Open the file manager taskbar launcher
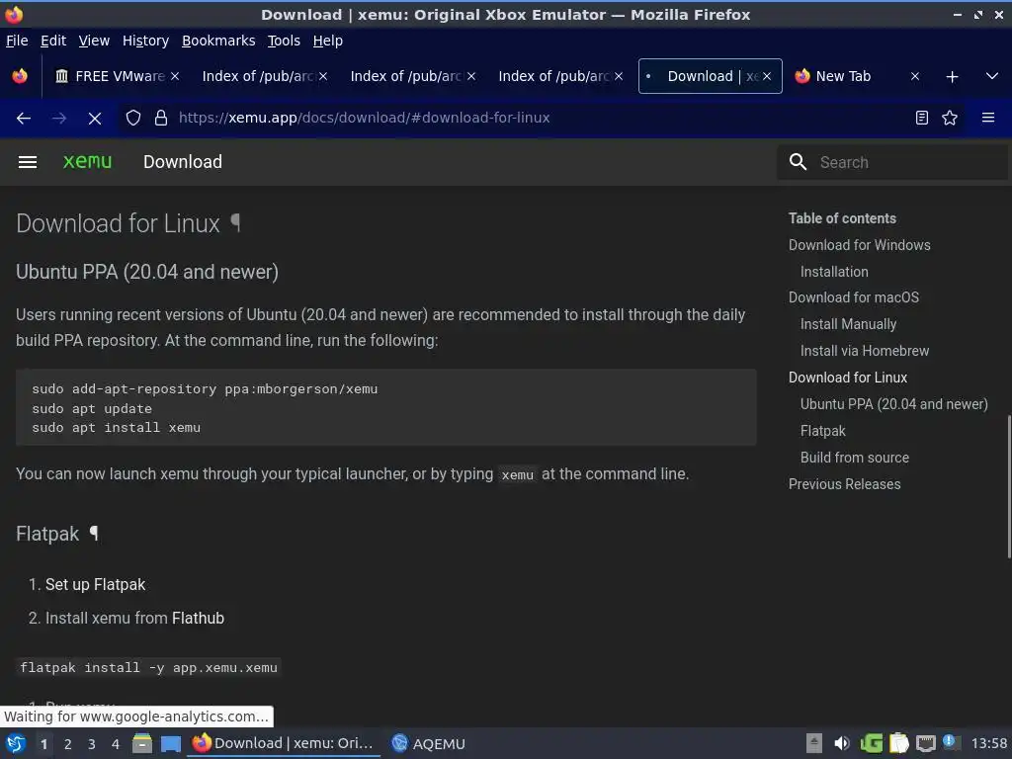Screen dimensions: 1012x759 (142, 744)
